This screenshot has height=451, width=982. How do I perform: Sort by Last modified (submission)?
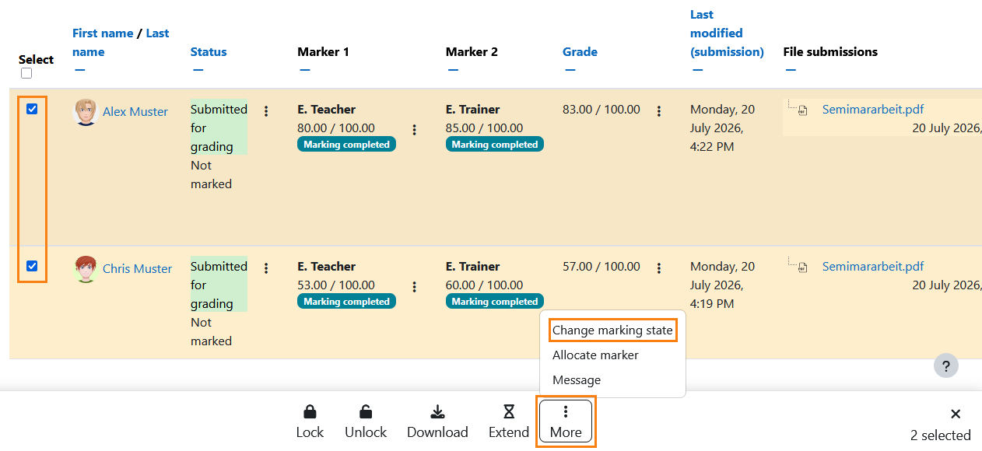(727, 33)
